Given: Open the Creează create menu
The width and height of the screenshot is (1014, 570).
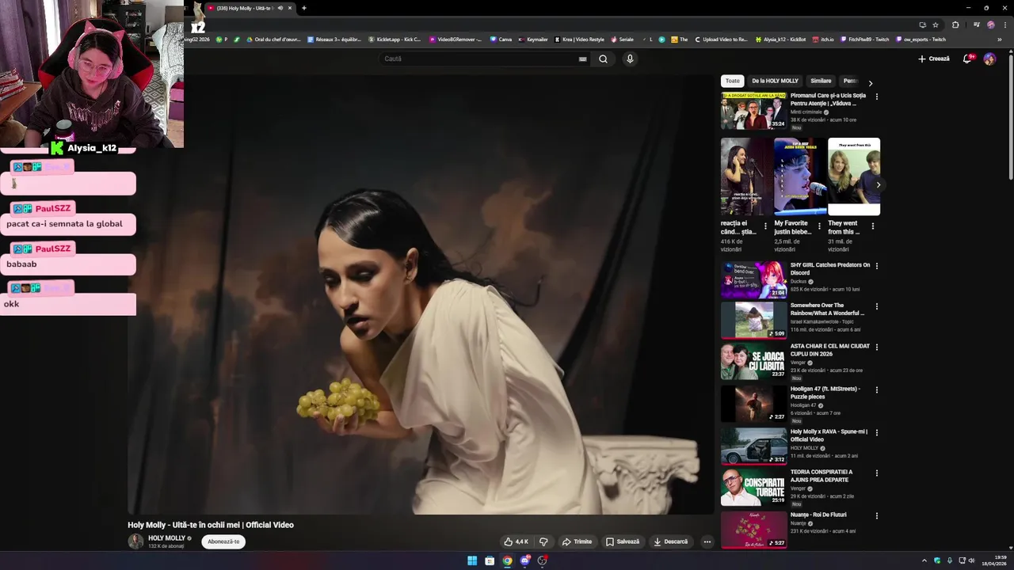Looking at the screenshot, I should click(934, 59).
